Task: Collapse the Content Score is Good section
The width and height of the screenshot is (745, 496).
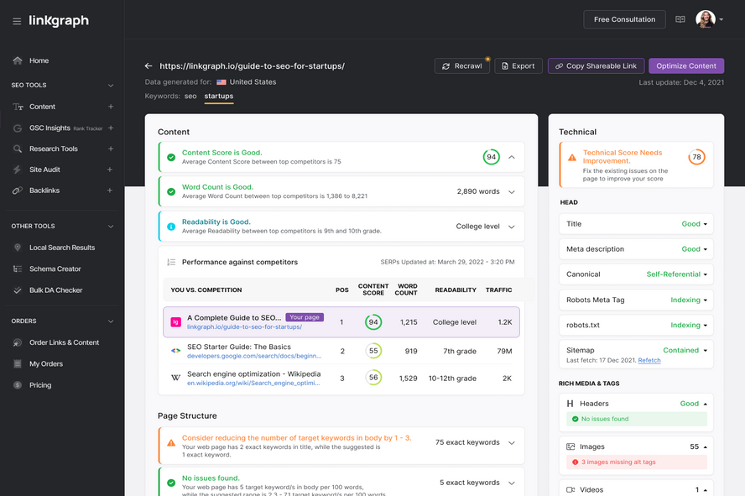Action: 511,156
